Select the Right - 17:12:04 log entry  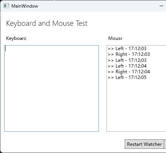129,72
